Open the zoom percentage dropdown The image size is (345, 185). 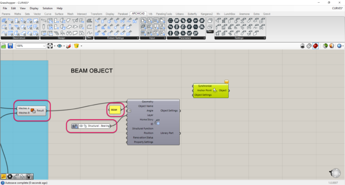(44, 46)
